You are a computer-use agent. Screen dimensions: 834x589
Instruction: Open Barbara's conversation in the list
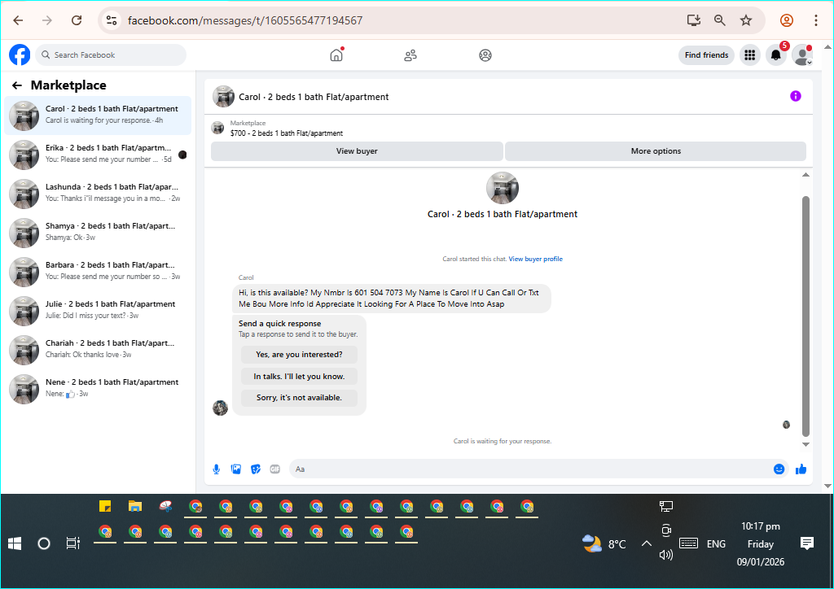coord(98,272)
